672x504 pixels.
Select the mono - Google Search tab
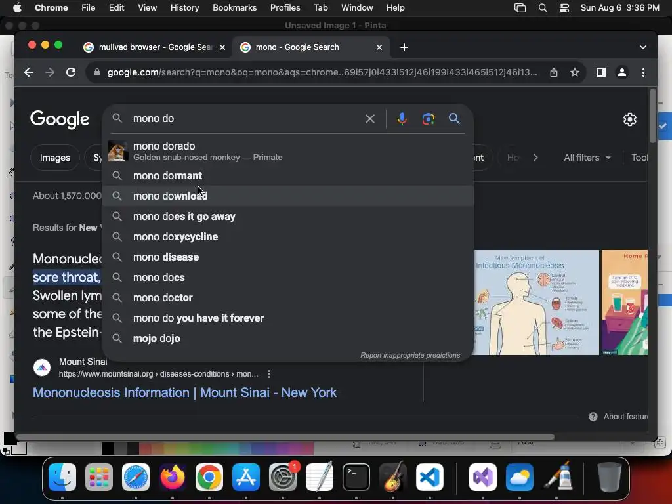pos(310,47)
